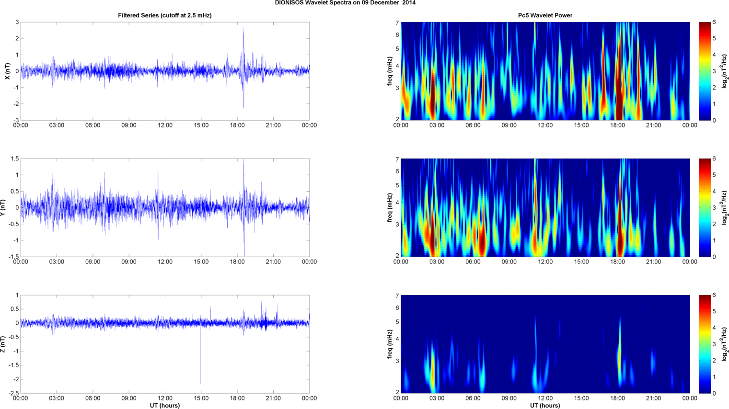Click the "3" tick of the Z spectrogram colorbar
This screenshot has height=409, width=729.
[714, 344]
